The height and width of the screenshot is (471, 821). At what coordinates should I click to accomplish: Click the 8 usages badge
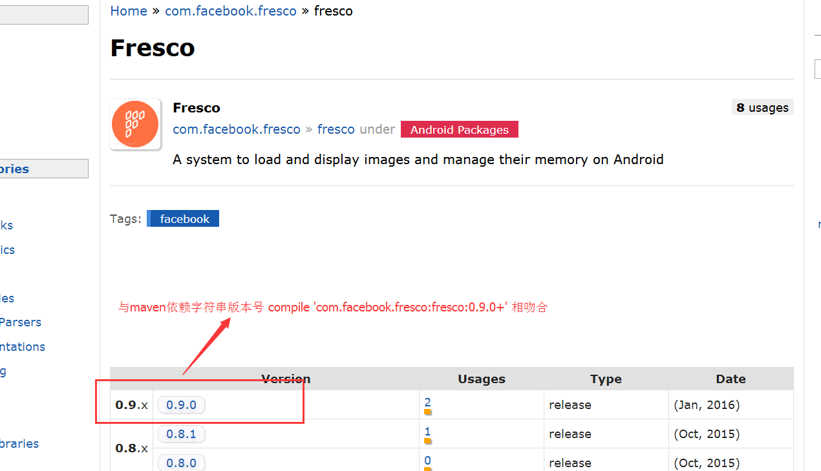pyautogui.click(x=763, y=108)
